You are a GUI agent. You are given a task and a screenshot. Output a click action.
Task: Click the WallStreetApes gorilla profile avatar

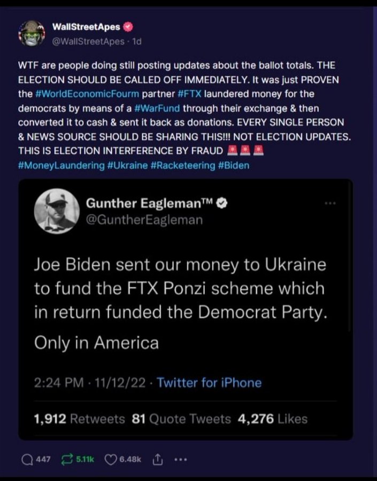32,34
